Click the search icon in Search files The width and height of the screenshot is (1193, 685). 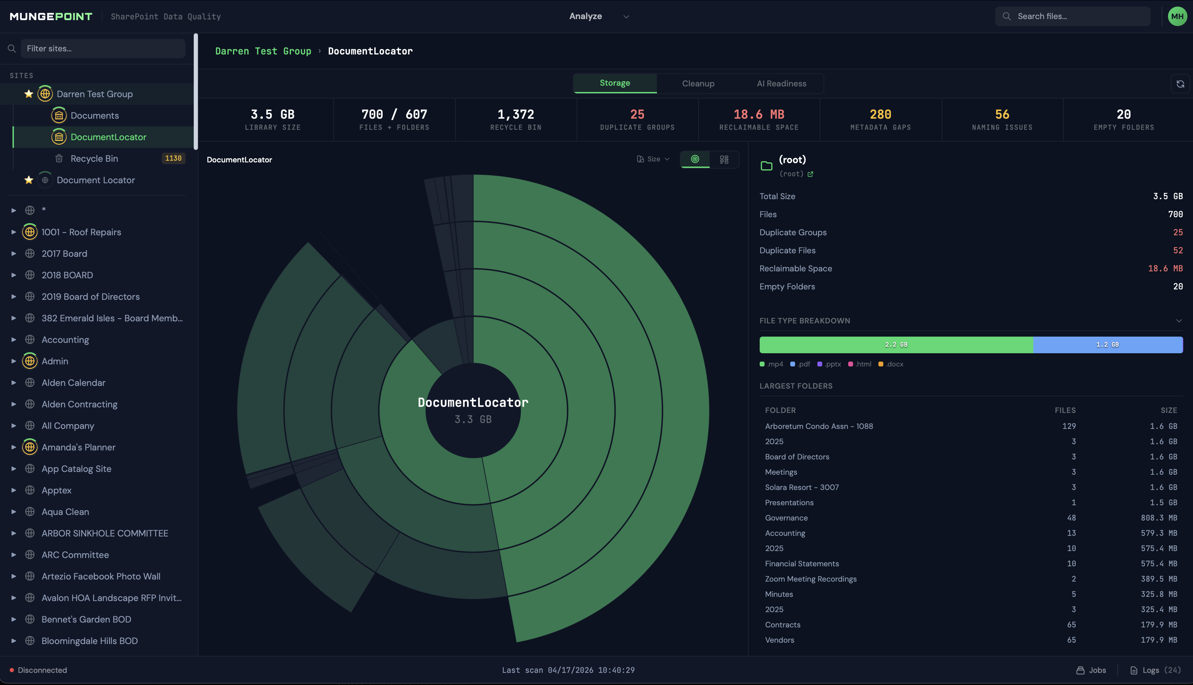pos(1007,16)
